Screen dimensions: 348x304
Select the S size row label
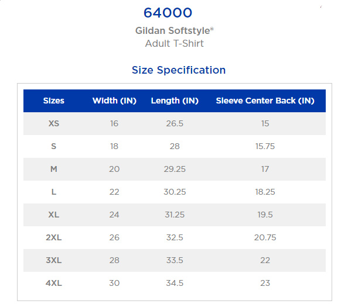tap(54, 146)
